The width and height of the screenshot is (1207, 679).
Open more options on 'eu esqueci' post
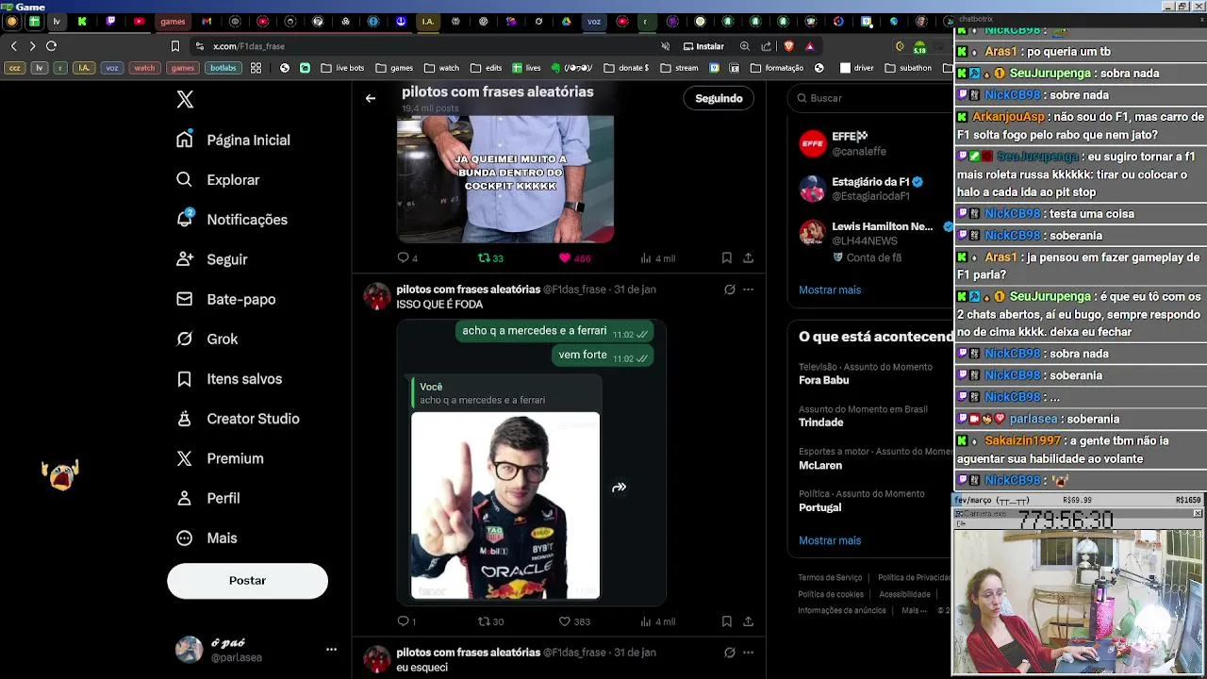tap(748, 653)
